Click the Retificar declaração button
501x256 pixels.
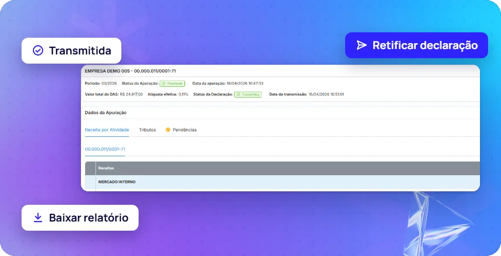point(416,45)
